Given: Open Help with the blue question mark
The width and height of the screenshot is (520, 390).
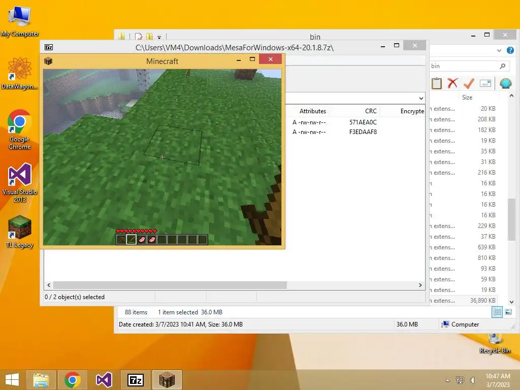Looking at the screenshot, I should tap(510, 50).
